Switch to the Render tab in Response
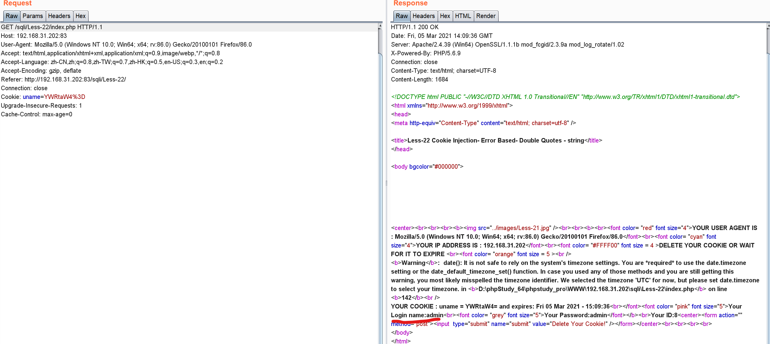 tap(486, 16)
